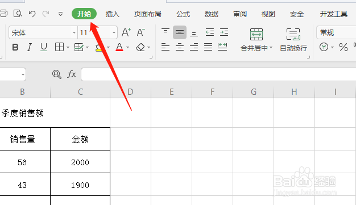Expand the table style dropdown arrow
This screenshot has width=356, height=205.
(x=88, y=47)
